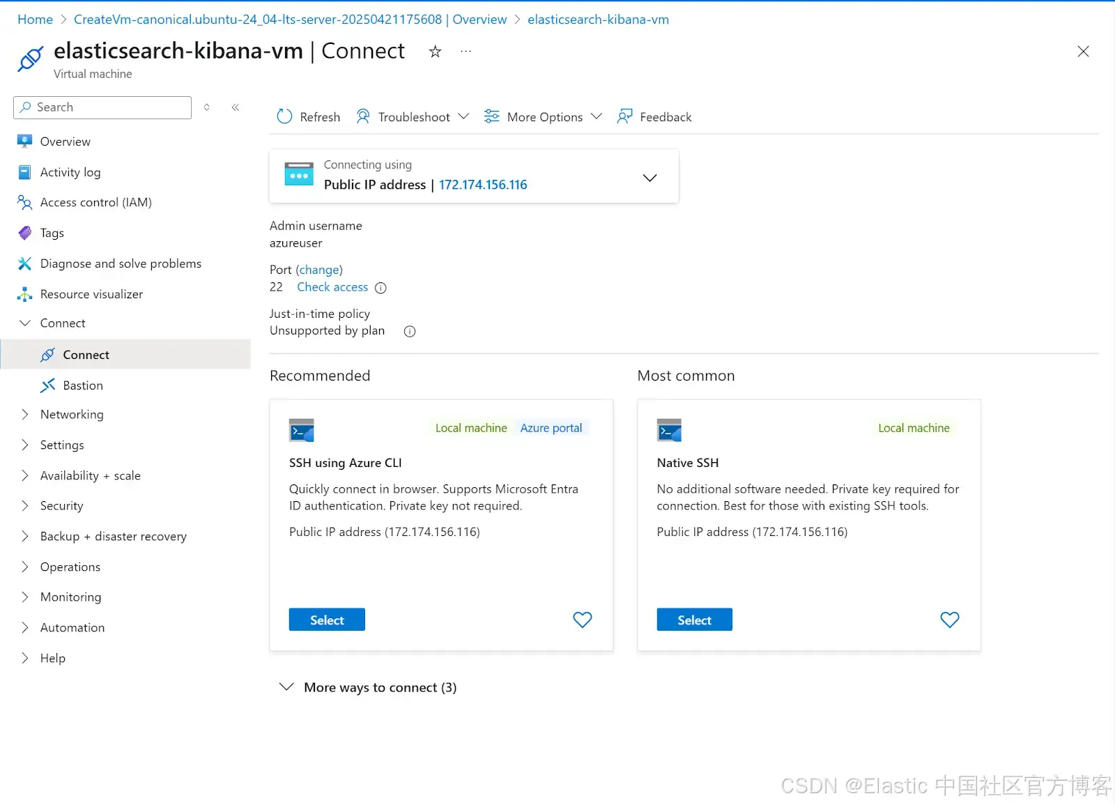
Task: Open Bastion in the sidebar
Action: tap(82, 385)
